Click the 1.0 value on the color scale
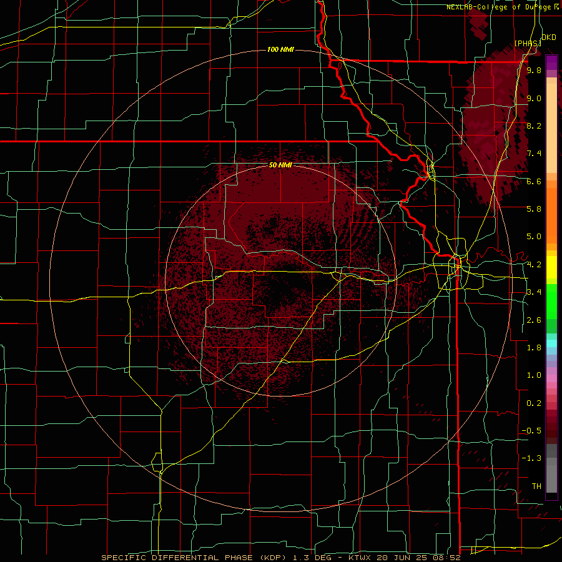Image resolution: width=562 pixels, height=562 pixels. 534,375
